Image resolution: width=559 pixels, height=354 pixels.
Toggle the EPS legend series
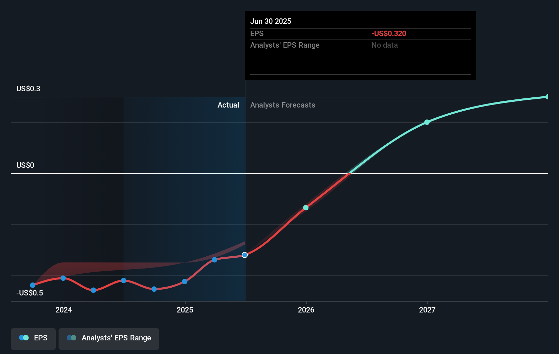click(33, 339)
